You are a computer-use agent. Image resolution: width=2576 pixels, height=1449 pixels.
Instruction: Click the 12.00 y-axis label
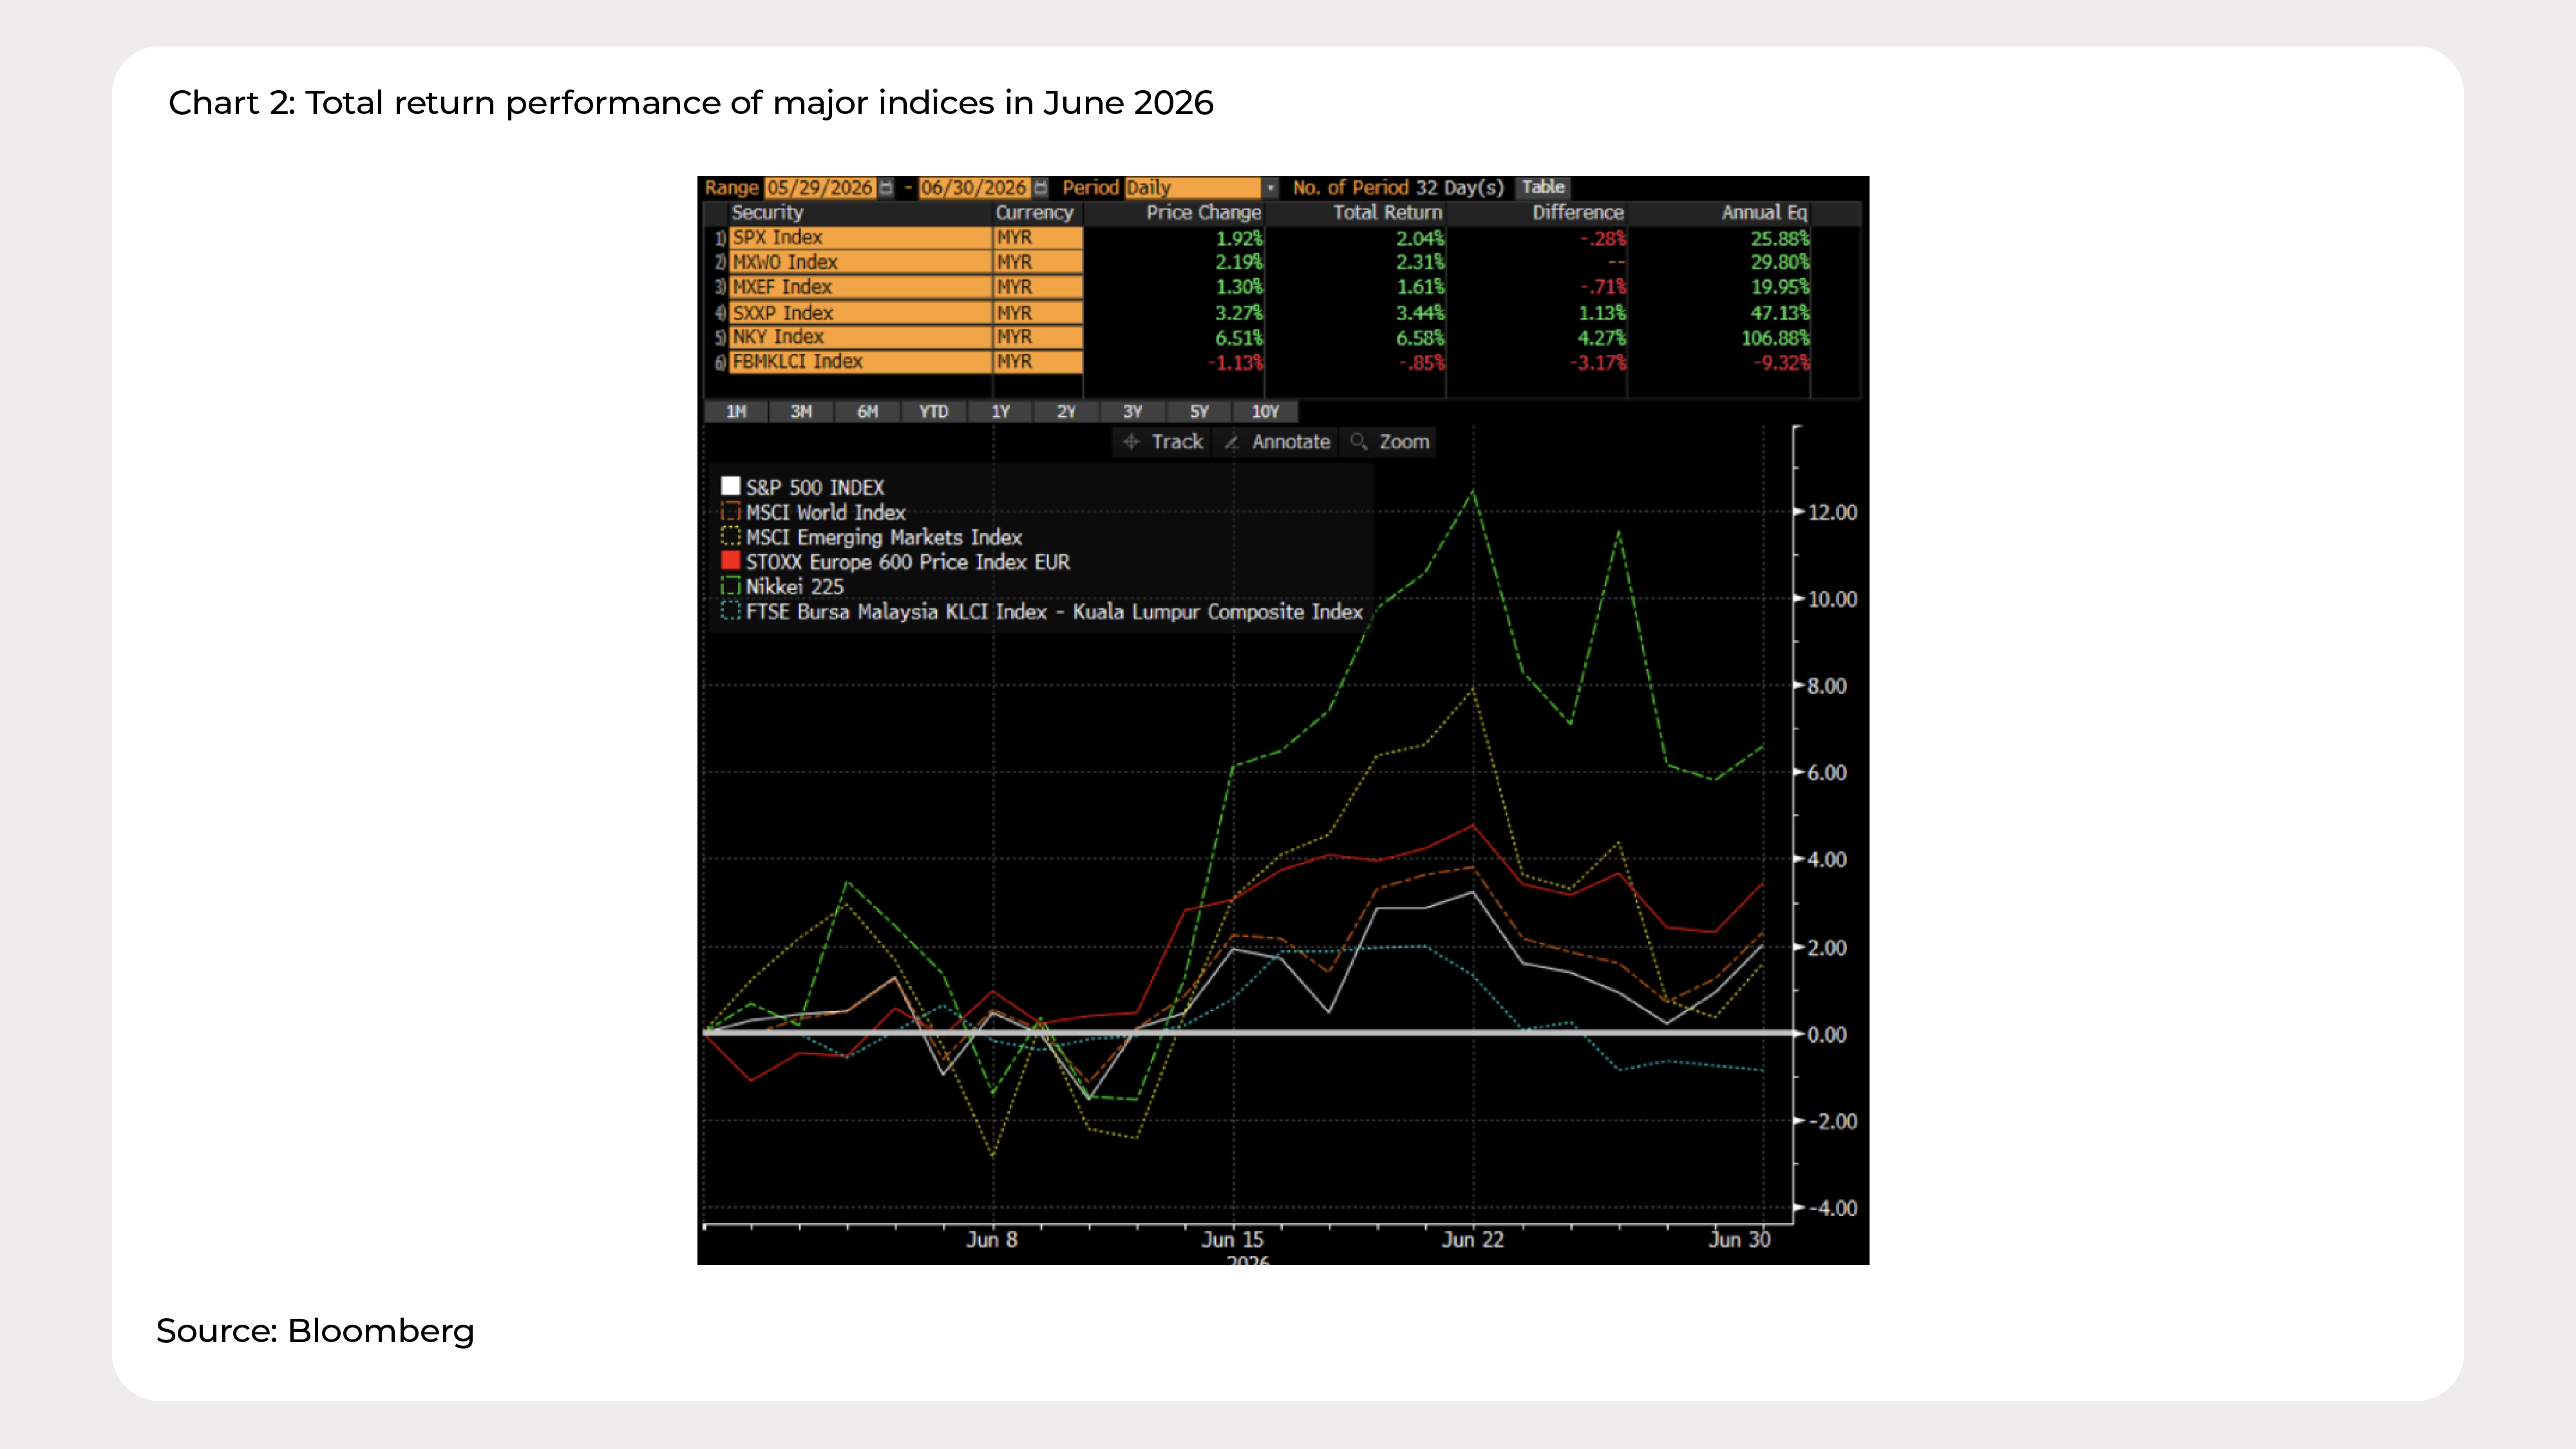tap(1832, 513)
